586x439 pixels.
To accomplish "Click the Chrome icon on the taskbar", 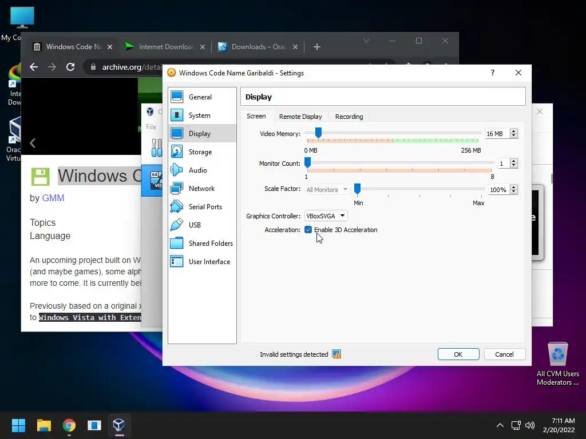I will tap(69, 425).
